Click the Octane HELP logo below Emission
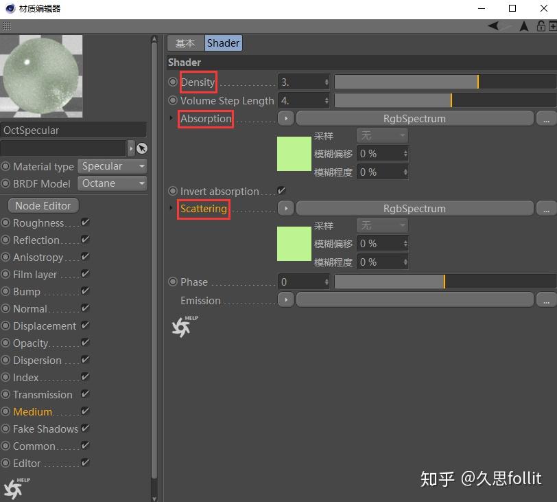 click(182, 326)
